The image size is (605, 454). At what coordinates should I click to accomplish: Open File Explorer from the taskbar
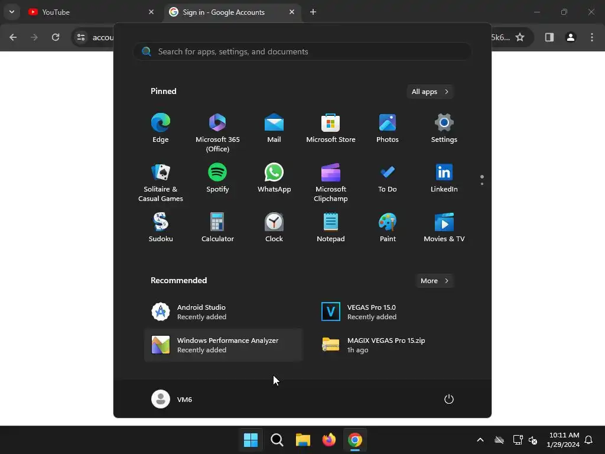tap(303, 440)
